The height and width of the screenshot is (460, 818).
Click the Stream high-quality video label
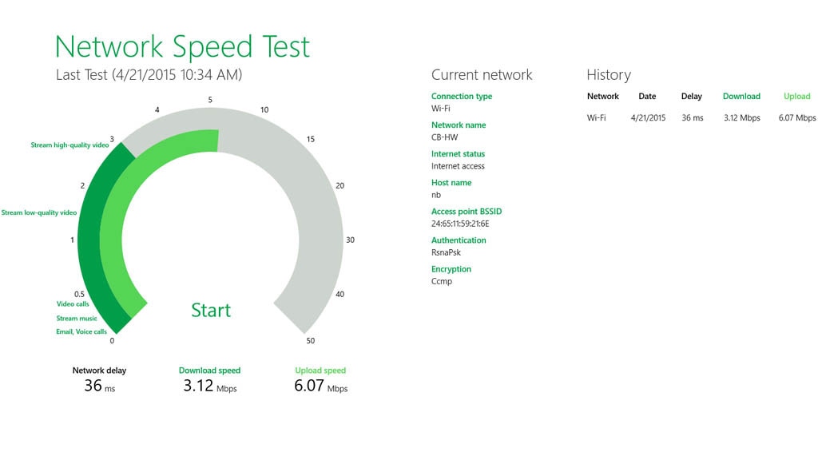coord(69,145)
